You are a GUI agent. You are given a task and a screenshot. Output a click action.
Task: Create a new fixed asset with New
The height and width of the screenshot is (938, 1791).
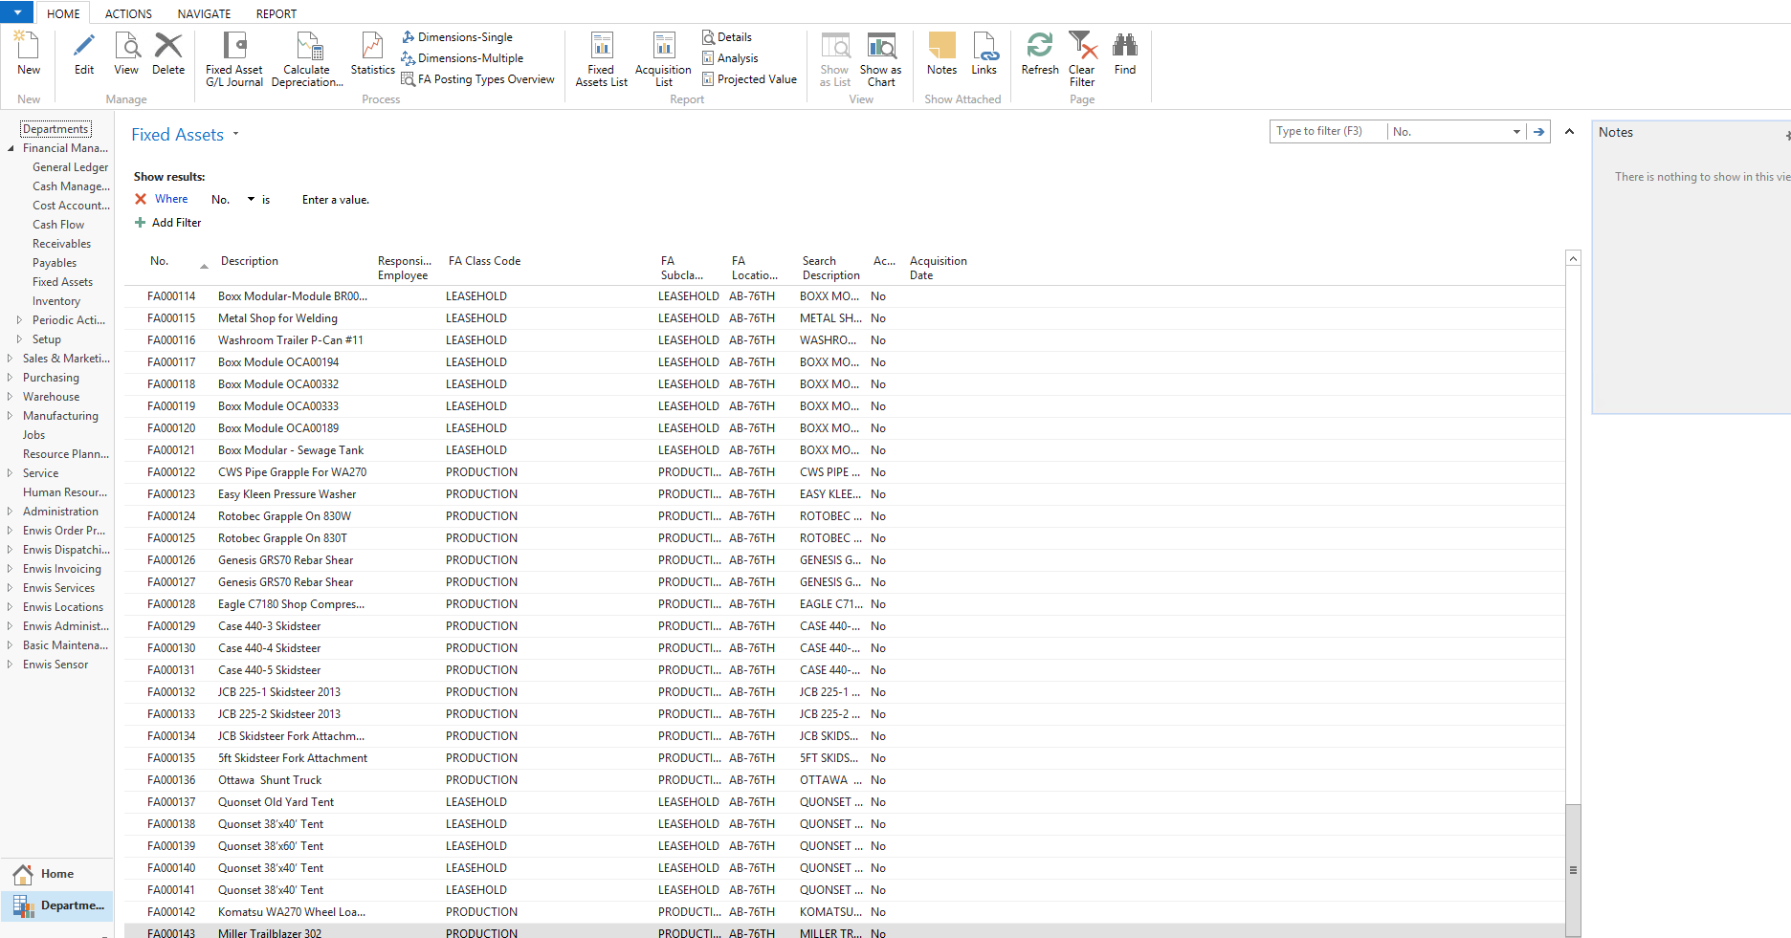point(28,54)
